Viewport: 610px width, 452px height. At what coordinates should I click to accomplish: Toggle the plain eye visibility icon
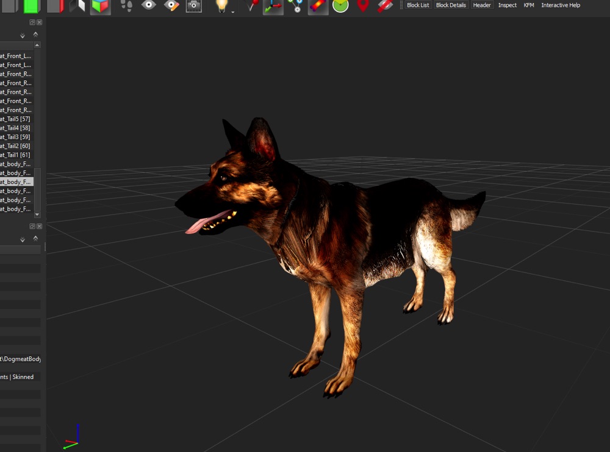(x=149, y=5)
